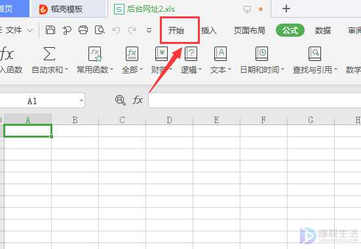Add a new tab with plus button
The width and height of the screenshot is (361, 249).
click(x=286, y=9)
